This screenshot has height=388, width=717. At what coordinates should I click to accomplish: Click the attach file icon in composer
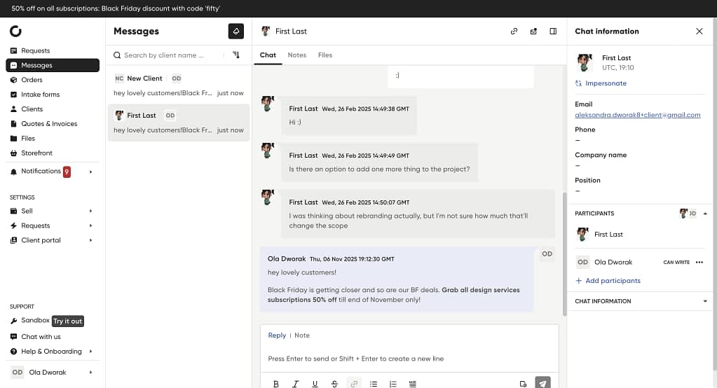click(x=523, y=384)
